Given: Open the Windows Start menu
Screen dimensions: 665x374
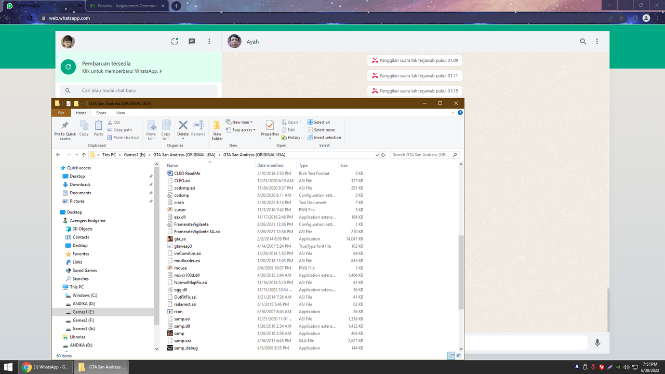Looking at the screenshot, I should tap(9, 367).
